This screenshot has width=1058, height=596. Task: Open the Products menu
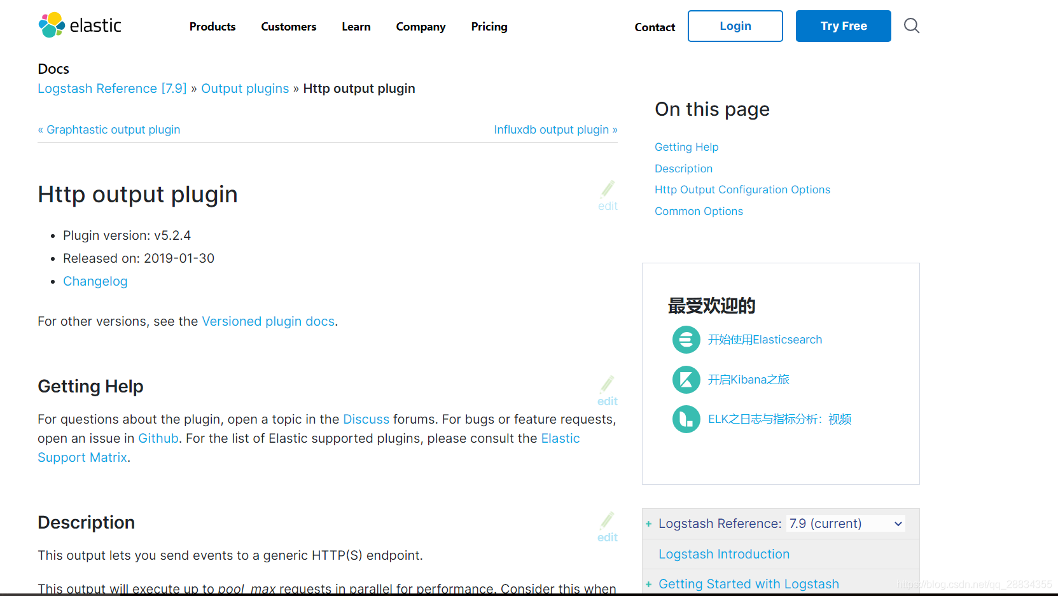tap(212, 26)
